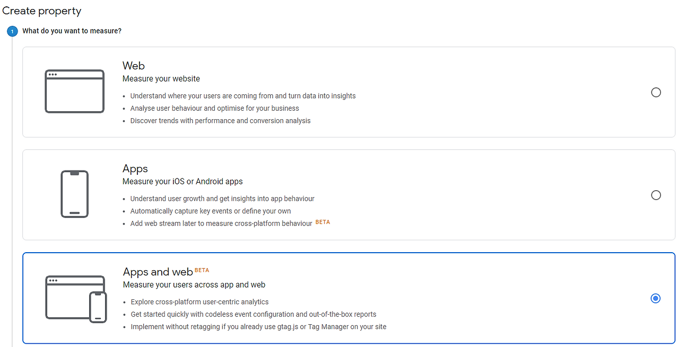This screenshot has width=679, height=347.
Task: Select the Web radio button
Action: [656, 93]
